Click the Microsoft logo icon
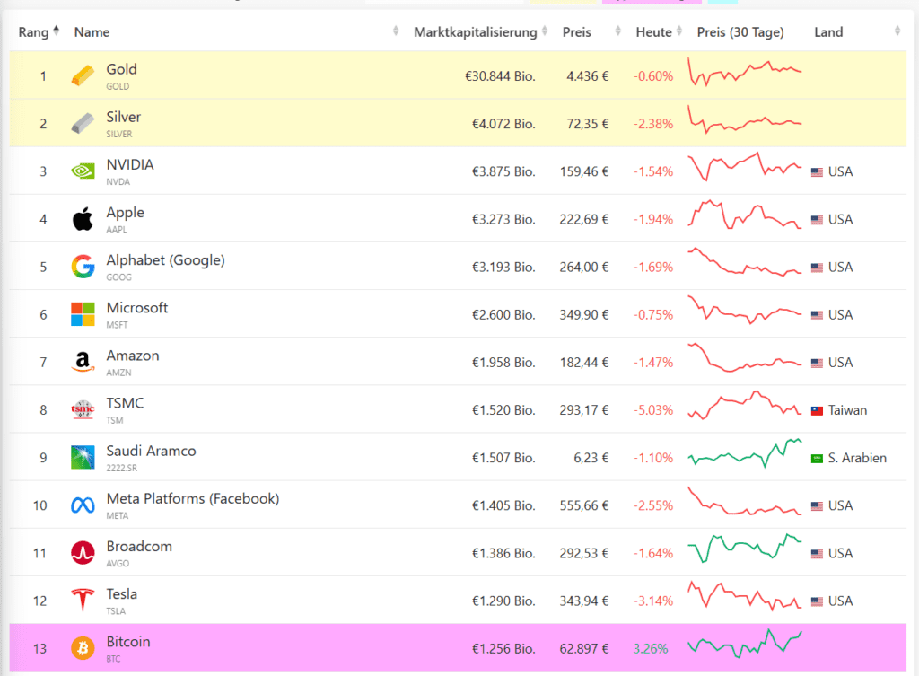Viewport: 919px width, 676px height. click(83, 314)
